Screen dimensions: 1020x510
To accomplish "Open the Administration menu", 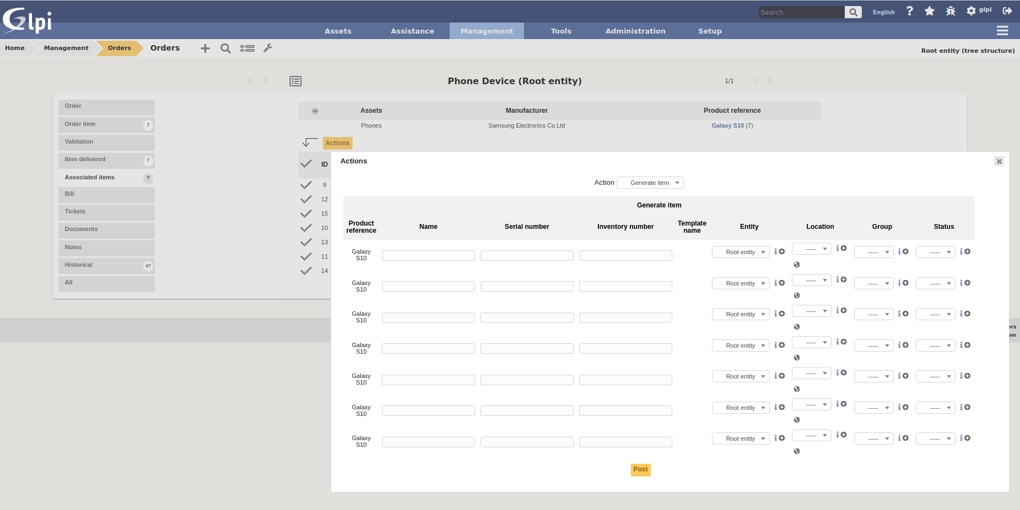I will 635,31.
